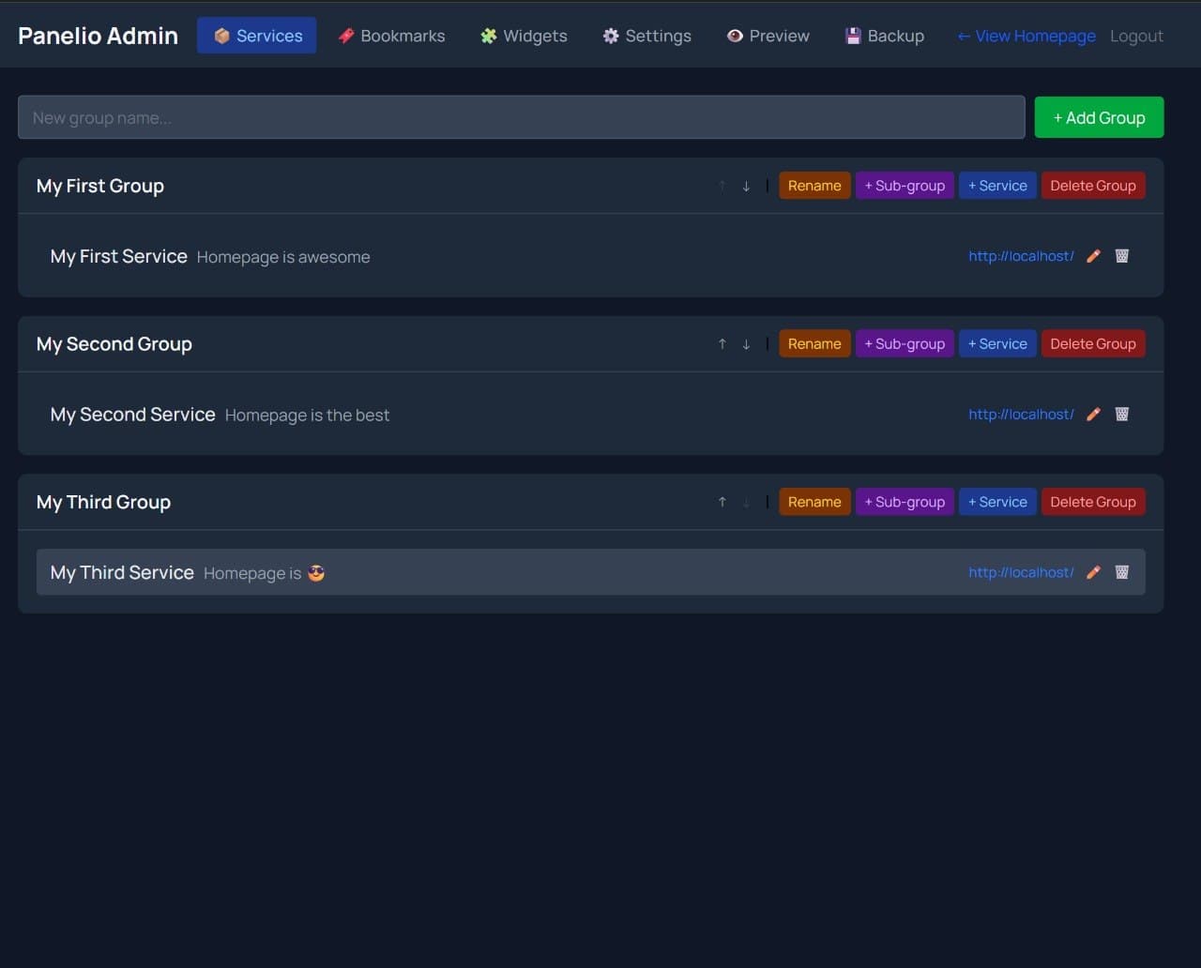Click the Bookmarks pushpin icon
Screen dimensions: 1201x968
347,36
